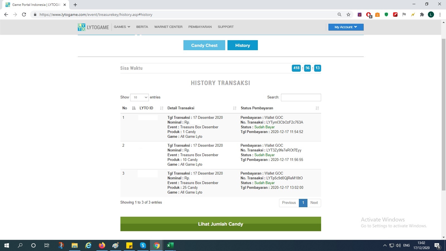Click the yellow lightning extension icon
The height and width of the screenshot is (251, 446).
click(413, 15)
